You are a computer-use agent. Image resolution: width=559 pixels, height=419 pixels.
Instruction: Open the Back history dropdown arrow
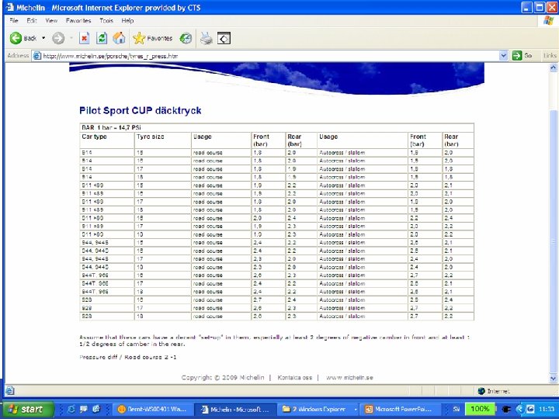tap(43, 38)
